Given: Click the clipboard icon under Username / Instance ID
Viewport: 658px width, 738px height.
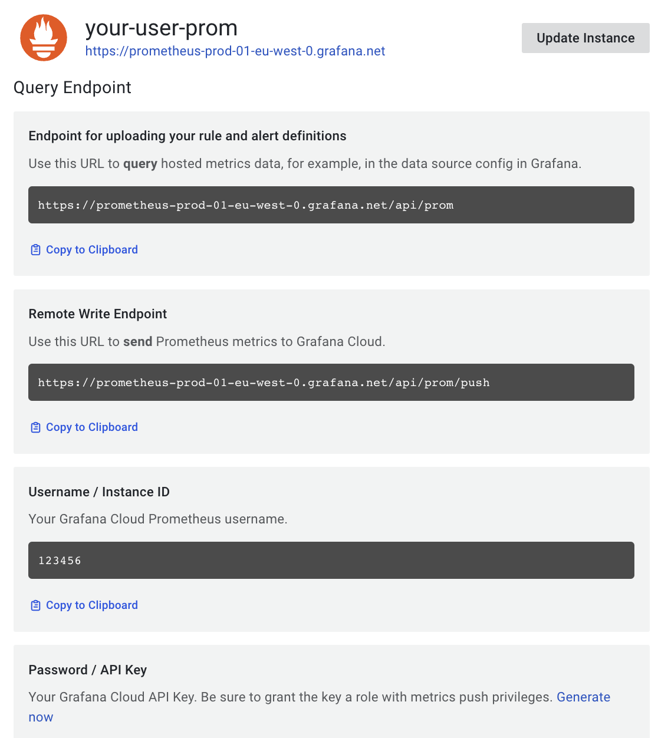Looking at the screenshot, I should (35, 605).
